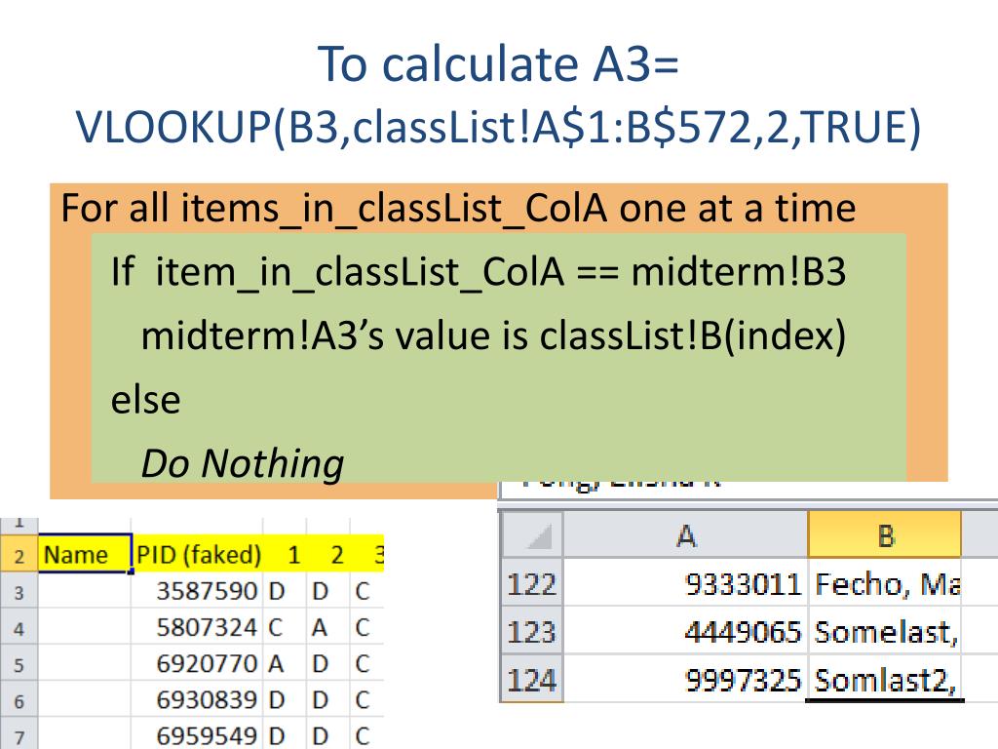Select column A header in the classList sheet
Image resolution: width=998 pixels, height=749 pixels.
685,535
